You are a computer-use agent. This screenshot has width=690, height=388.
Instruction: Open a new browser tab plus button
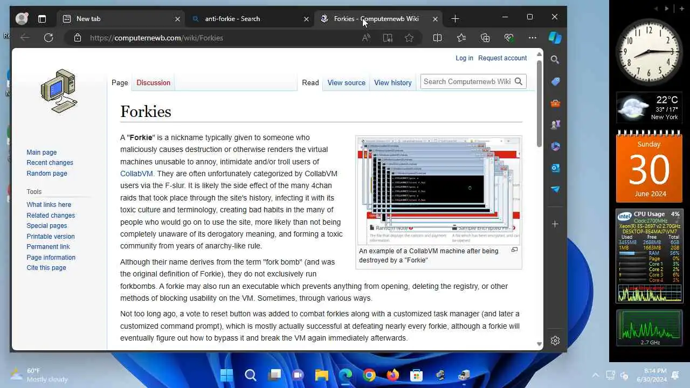(455, 19)
